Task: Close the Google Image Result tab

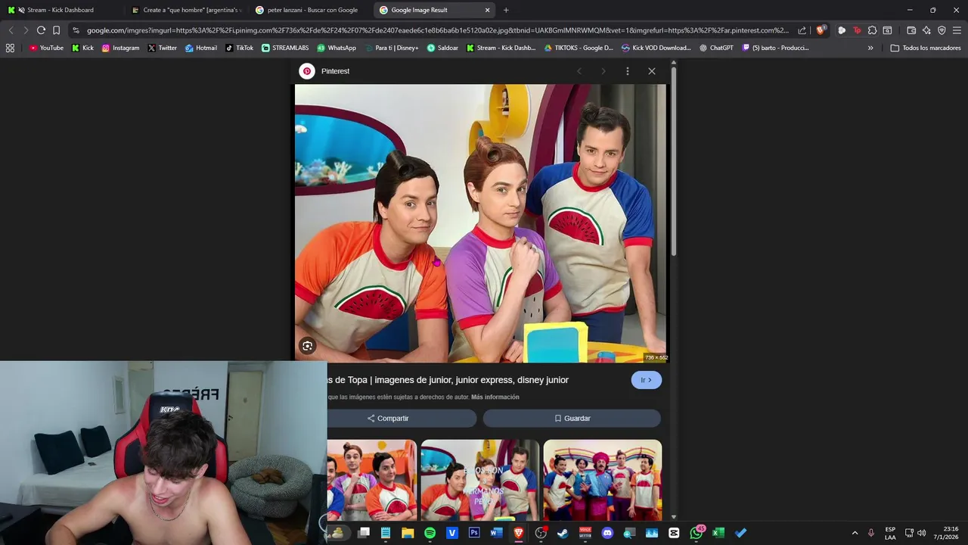Action: [487, 10]
